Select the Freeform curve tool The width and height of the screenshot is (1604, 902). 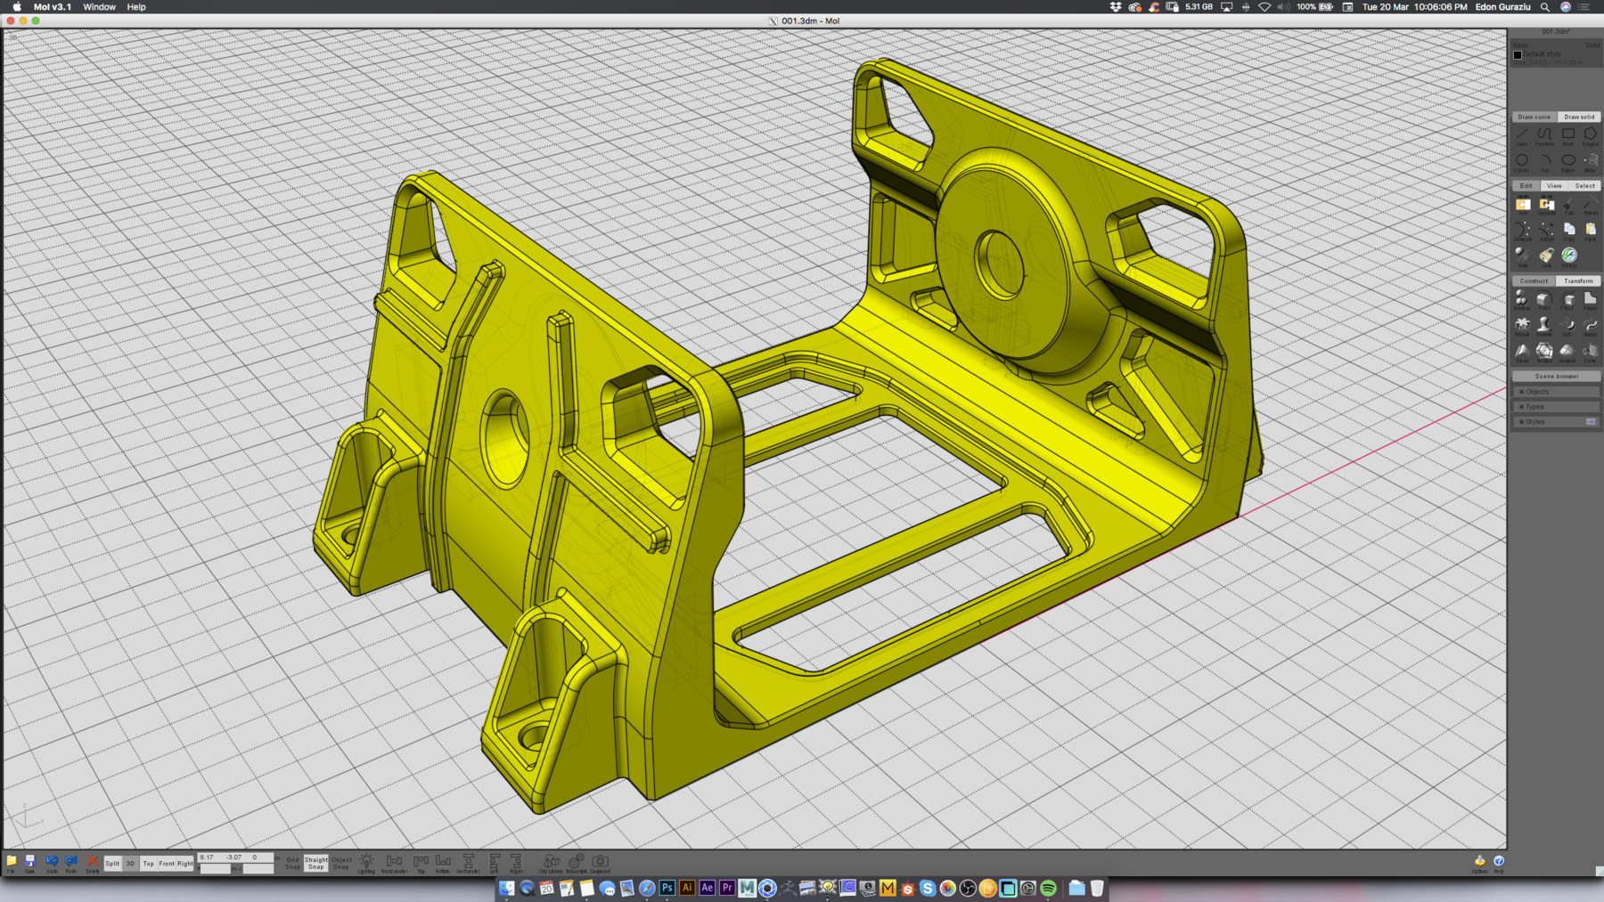[x=1544, y=135]
